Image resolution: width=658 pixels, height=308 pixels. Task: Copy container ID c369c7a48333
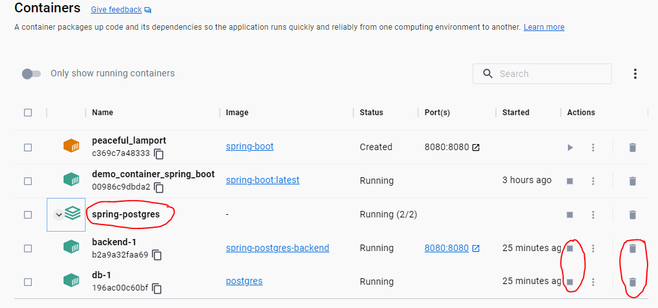pos(159,154)
